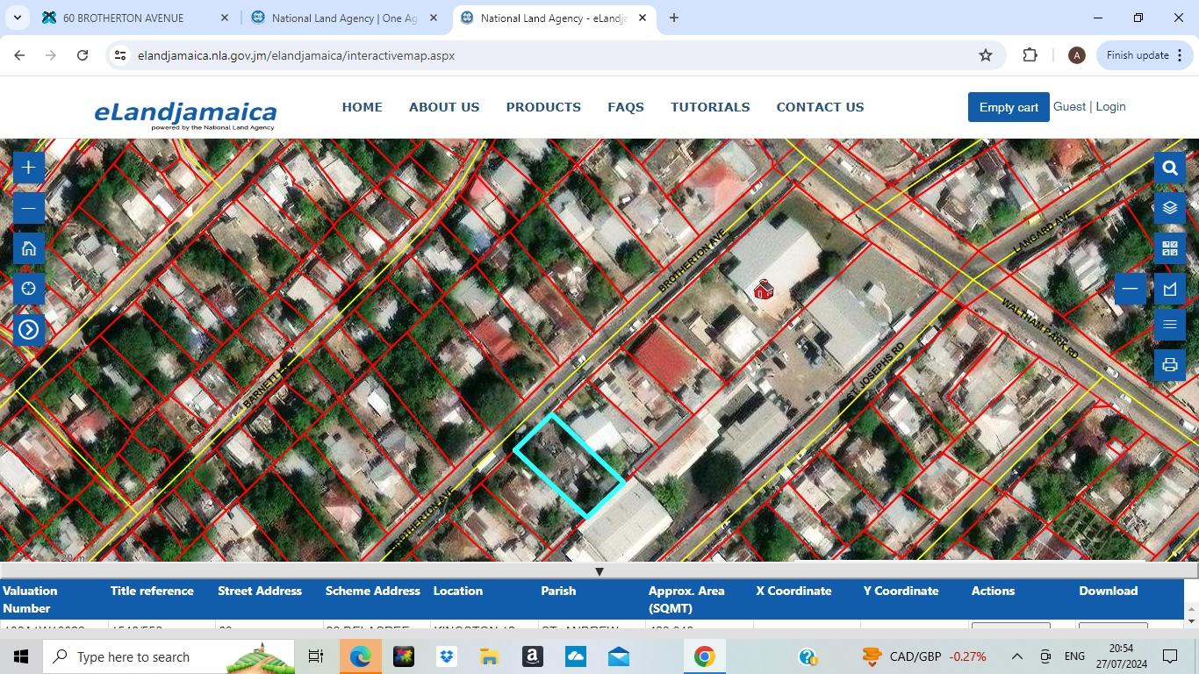Image resolution: width=1199 pixels, height=674 pixels.
Task: Click the results table vertical scrollbar
Action: click(x=1191, y=614)
